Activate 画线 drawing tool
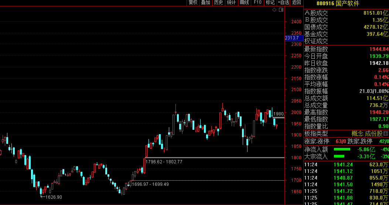 pyautogui.click(x=244, y=3)
